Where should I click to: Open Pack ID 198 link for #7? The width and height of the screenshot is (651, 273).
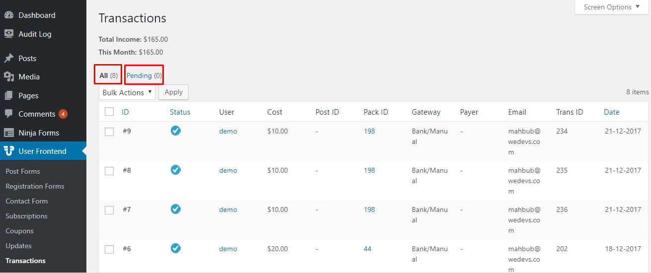tap(369, 209)
